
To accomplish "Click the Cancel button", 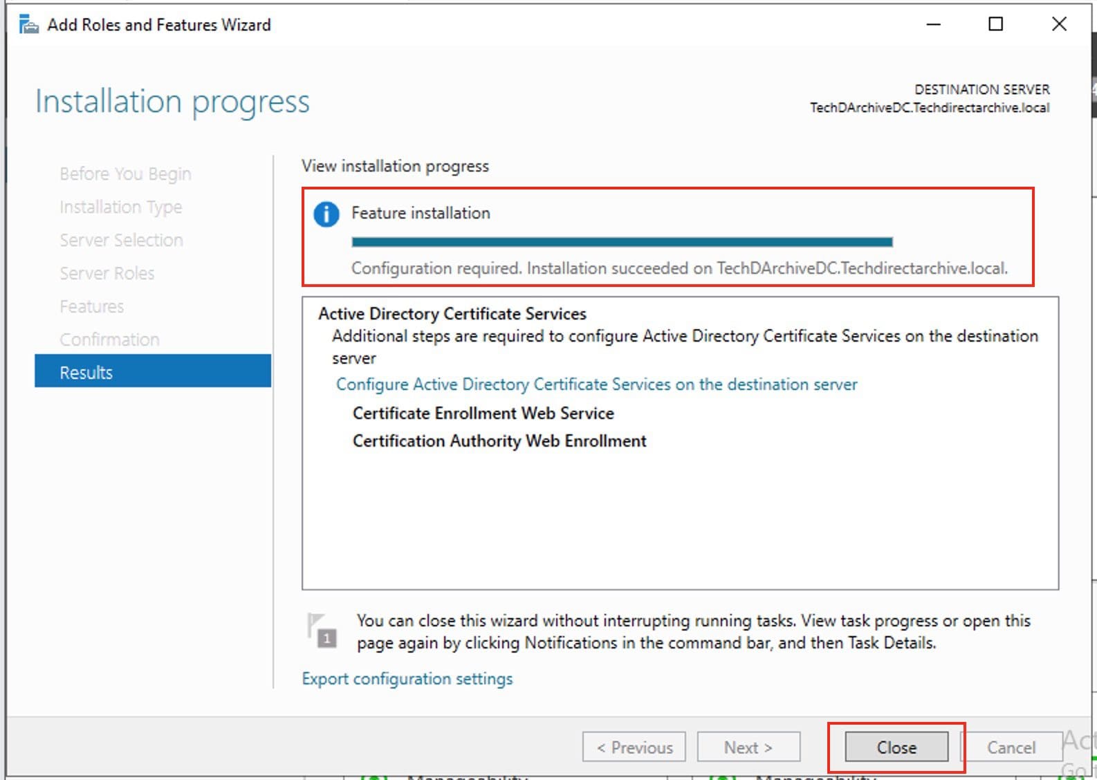I will (1011, 748).
